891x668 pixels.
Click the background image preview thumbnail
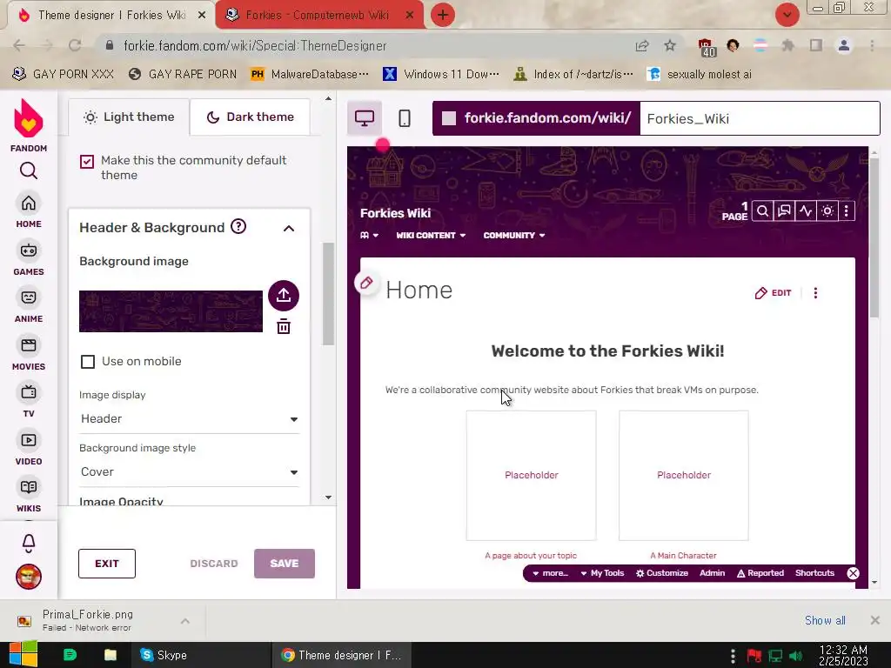pos(171,311)
